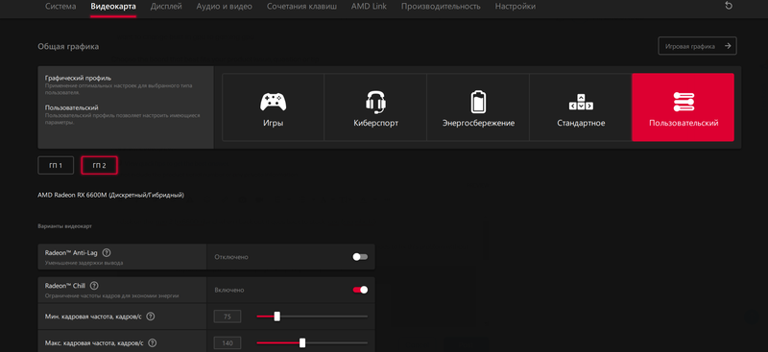Click the min frame rate field showing 75
Viewport: 768px width, 352px height.
click(x=228, y=317)
